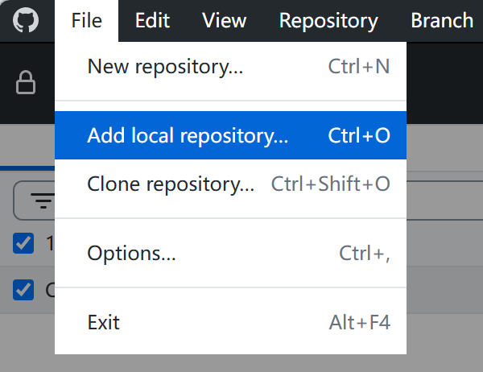483x372 pixels.
Task: Click the padlock private repository icon
Action: coord(26,82)
